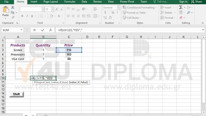Click the Orientation text rotate icon
The height and width of the screenshot is (116, 206).
click(x=84, y=9)
